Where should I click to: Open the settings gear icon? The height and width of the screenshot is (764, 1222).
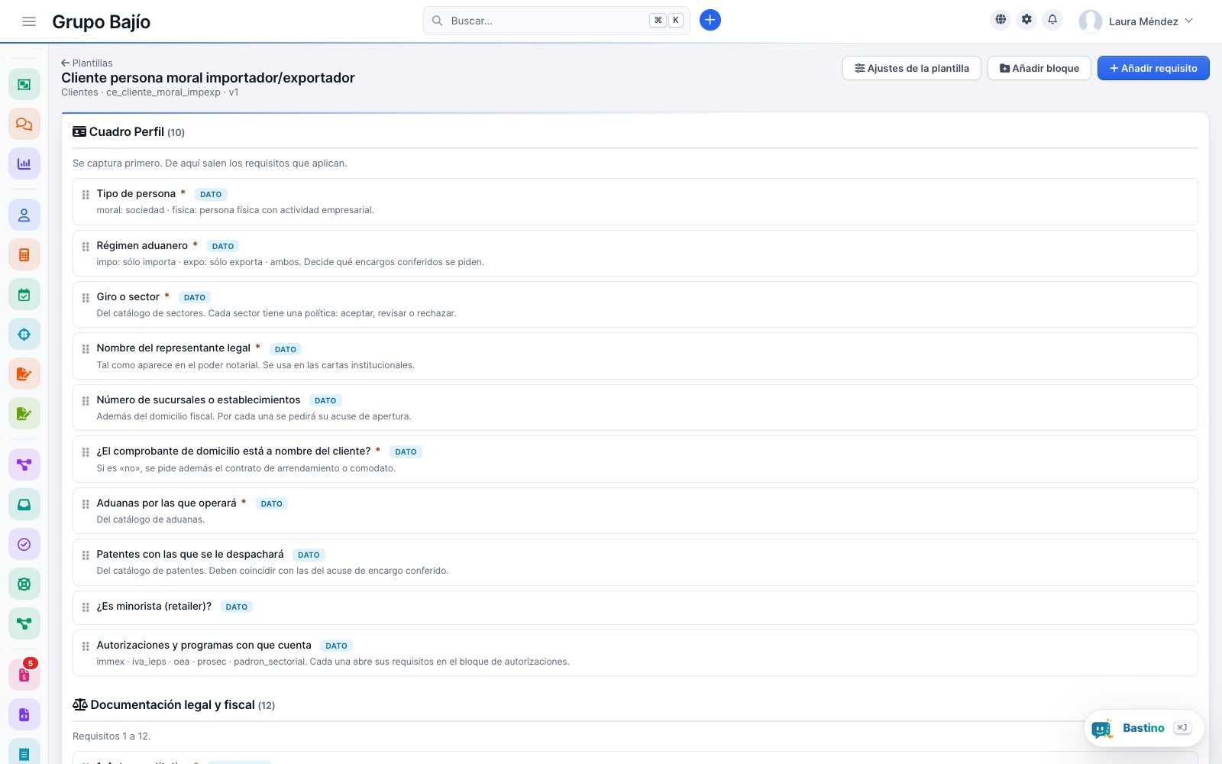coord(1026,20)
